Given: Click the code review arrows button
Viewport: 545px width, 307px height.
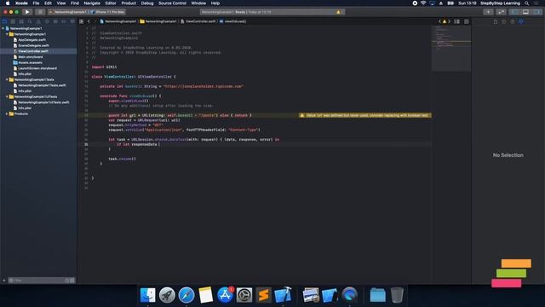Looking at the screenshot, I should click(501, 12).
